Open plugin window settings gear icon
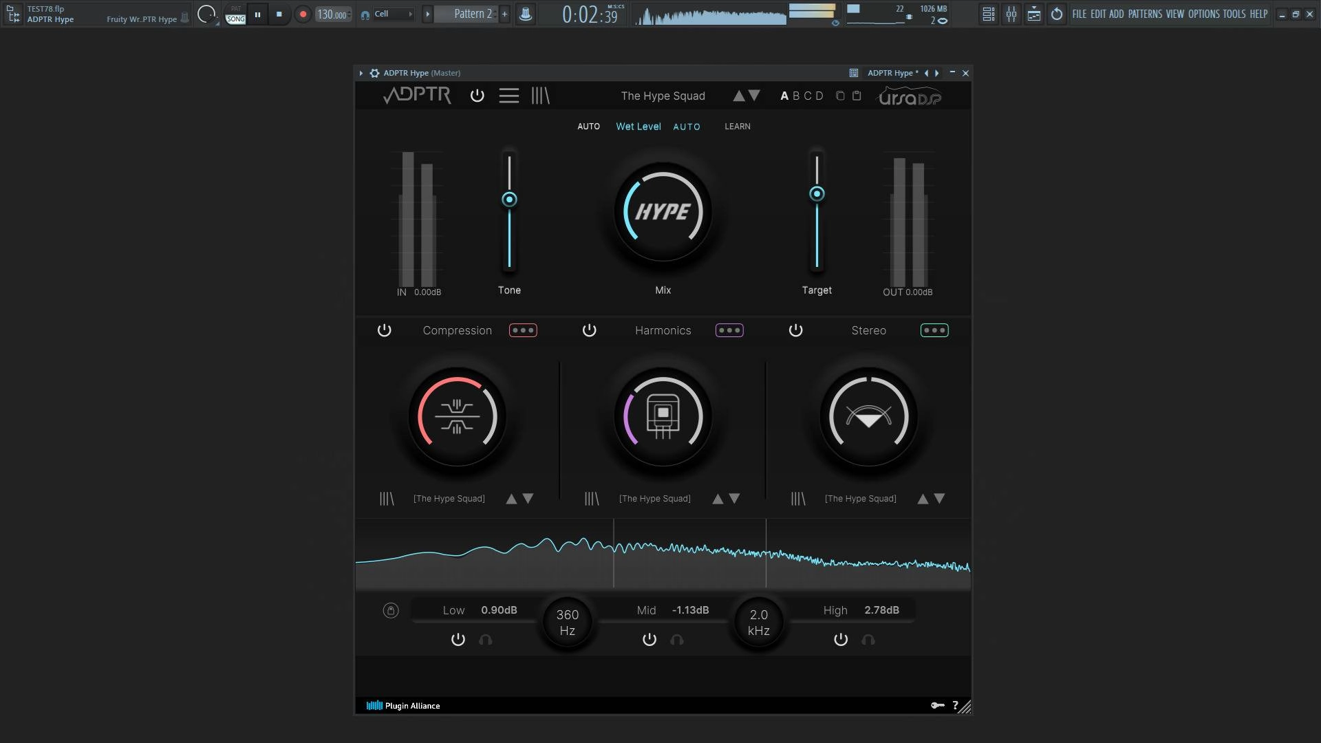 pos(375,73)
